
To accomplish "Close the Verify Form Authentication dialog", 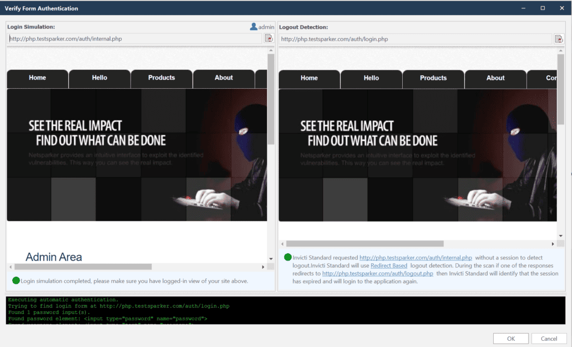I will coord(562,8).
